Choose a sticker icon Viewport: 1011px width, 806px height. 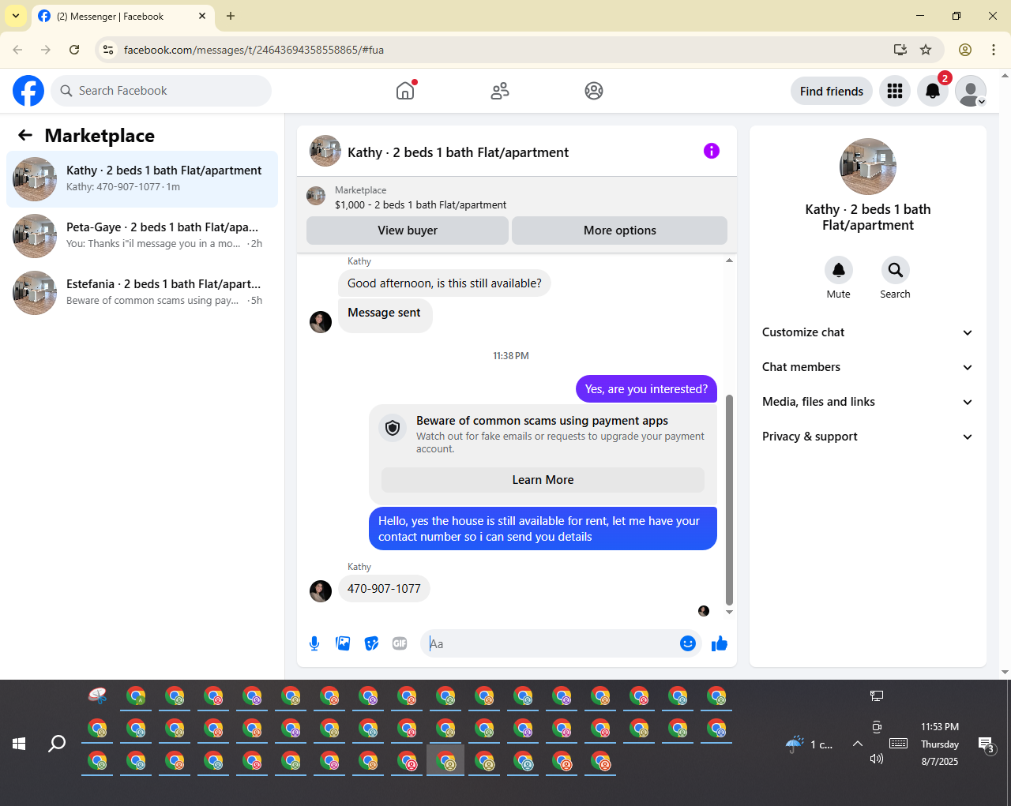[x=371, y=643]
